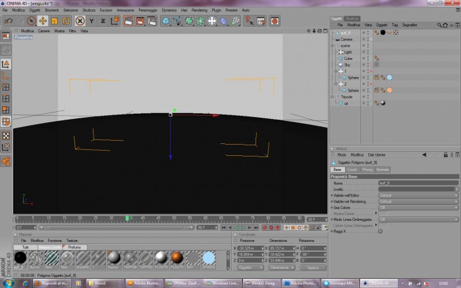
Task: Open the blue deformer capsule icon
Action: tap(223, 21)
